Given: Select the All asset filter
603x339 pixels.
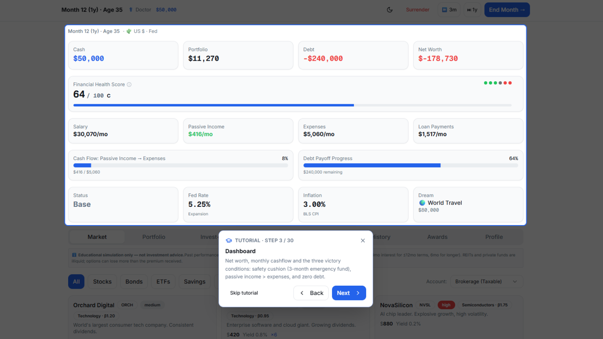Looking at the screenshot, I should tap(76, 282).
